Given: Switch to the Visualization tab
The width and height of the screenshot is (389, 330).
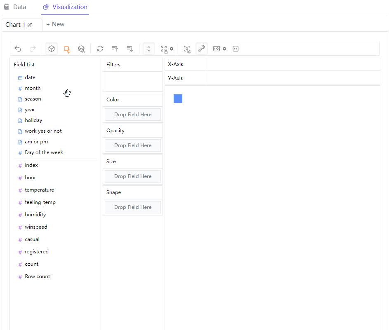Looking at the screenshot, I should (x=65, y=7).
